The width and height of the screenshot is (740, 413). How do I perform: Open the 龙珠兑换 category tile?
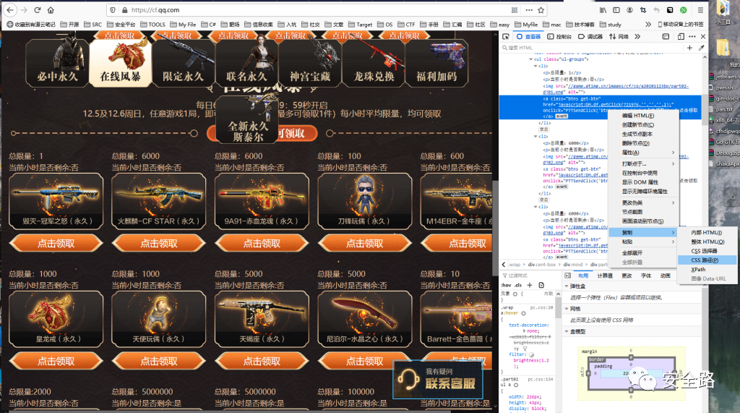point(374,64)
